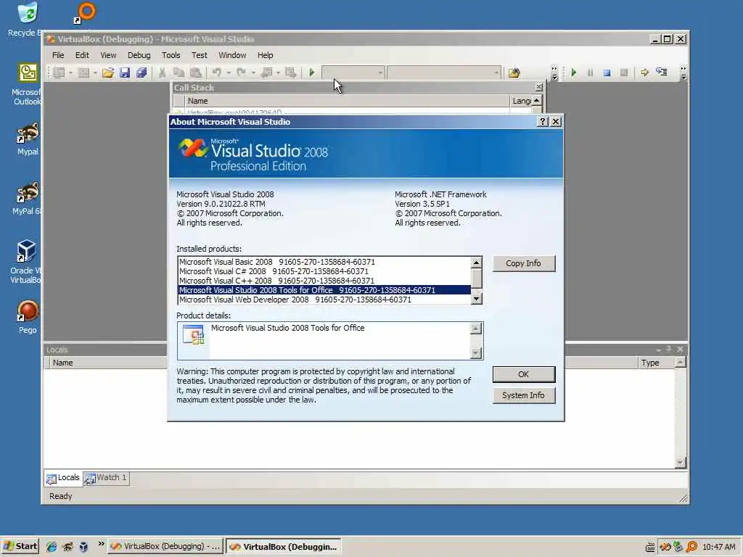Click the Continue green play icon in debug toolbar

pyautogui.click(x=574, y=73)
